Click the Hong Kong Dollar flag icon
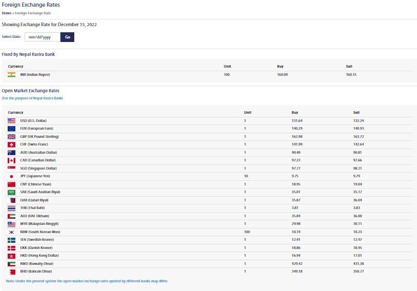The image size is (417, 291). pyautogui.click(x=11, y=256)
